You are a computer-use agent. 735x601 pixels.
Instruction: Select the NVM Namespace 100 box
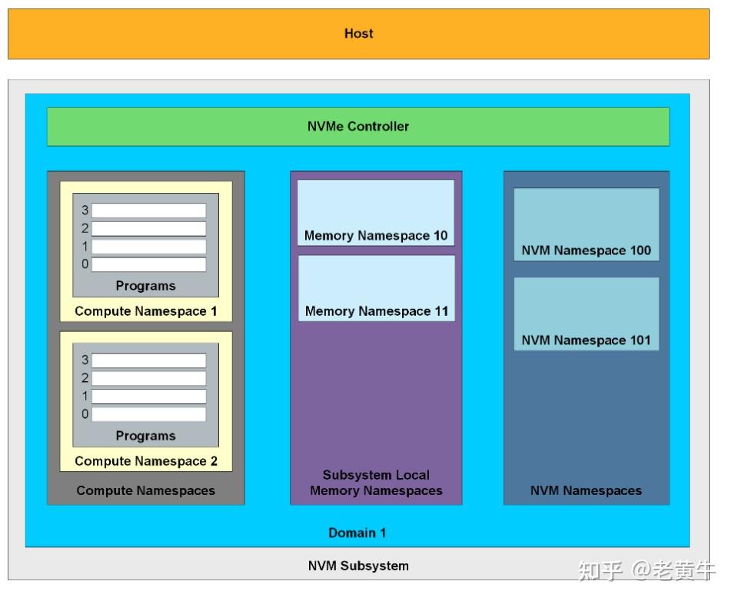point(587,224)
